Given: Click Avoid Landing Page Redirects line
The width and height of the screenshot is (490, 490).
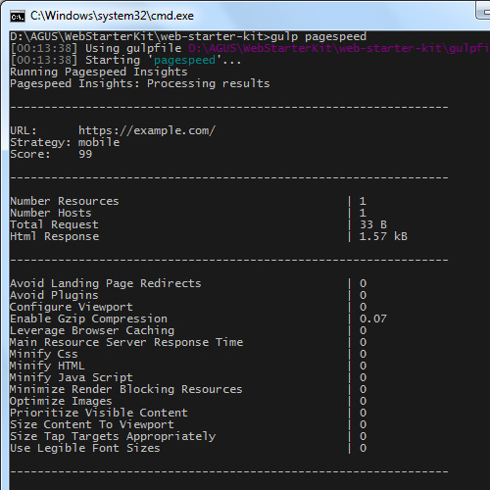Looking at the screenshot, I should pyautogui.click(x=106, y=283).
